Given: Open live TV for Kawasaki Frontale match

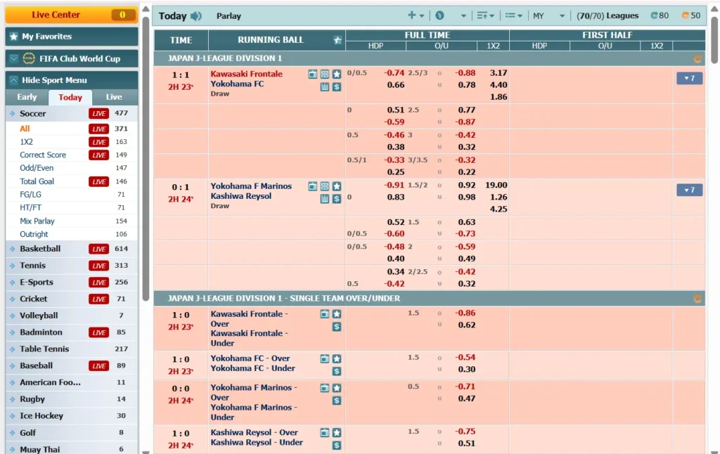Looking at the screenshot, I should [x=313, y=74].
